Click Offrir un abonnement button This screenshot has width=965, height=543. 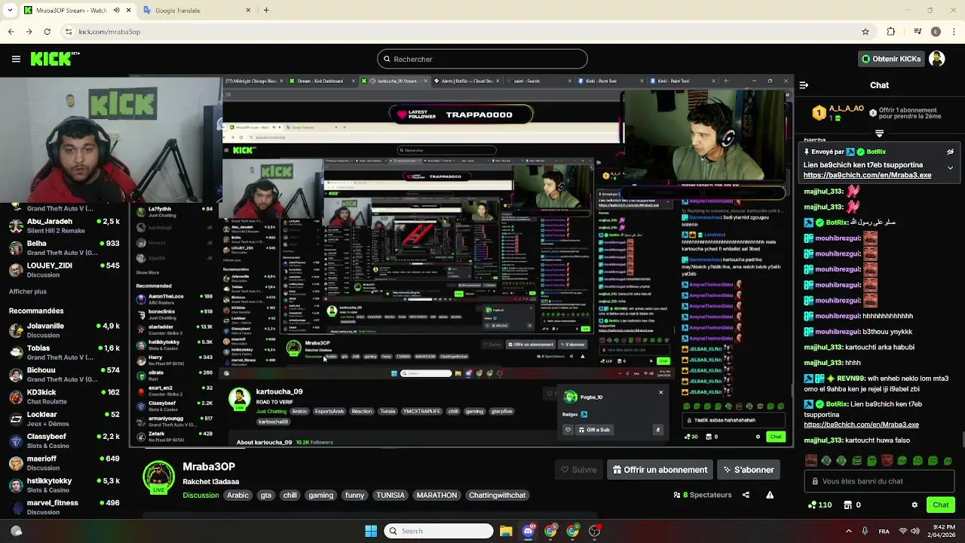[x=660, y=470]
